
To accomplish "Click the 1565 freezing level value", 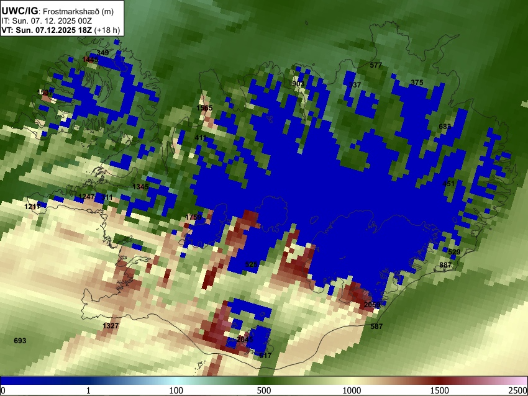I will [204, 107].
